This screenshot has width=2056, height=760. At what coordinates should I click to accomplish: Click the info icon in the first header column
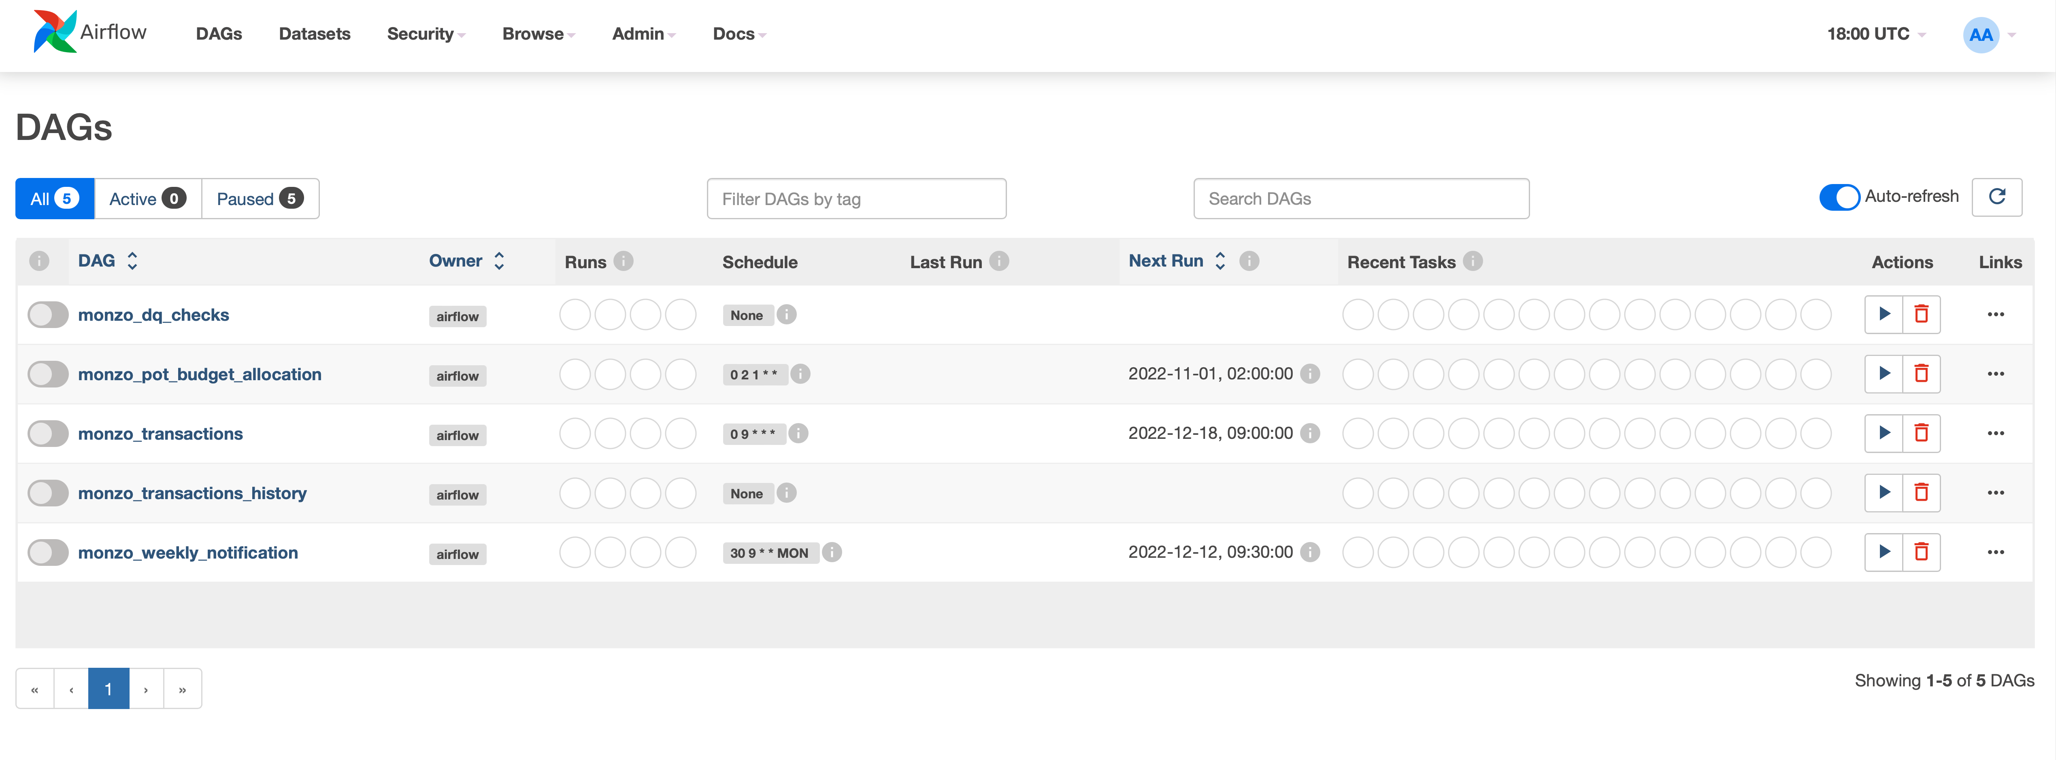click(39, 261)
